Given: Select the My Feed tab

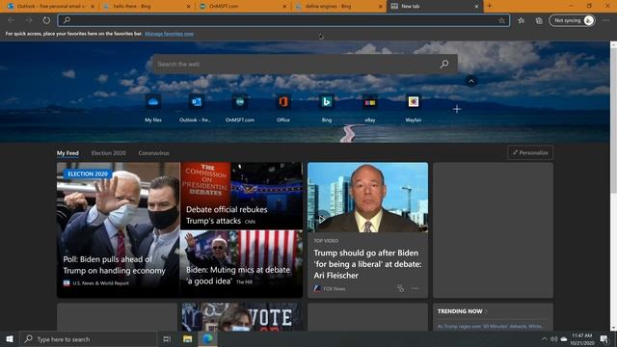Looking at the screenshot, I should pos(67,153).
